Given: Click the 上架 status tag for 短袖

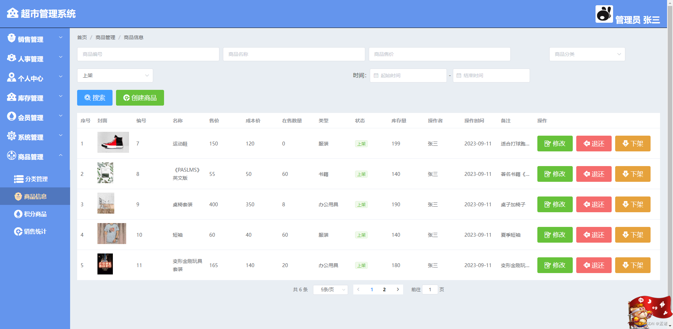Looking at the screenshot, I should pos(361,235).
